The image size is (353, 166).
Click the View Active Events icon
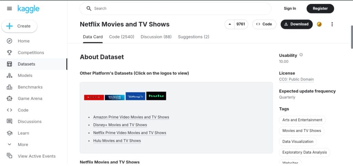click(x=9, y=156)
